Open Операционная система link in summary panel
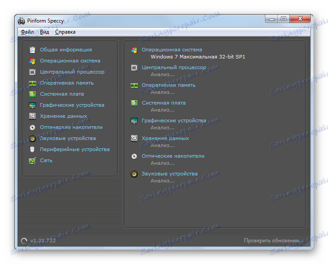This screenshot has height=264, width=328. click(172, 50)
